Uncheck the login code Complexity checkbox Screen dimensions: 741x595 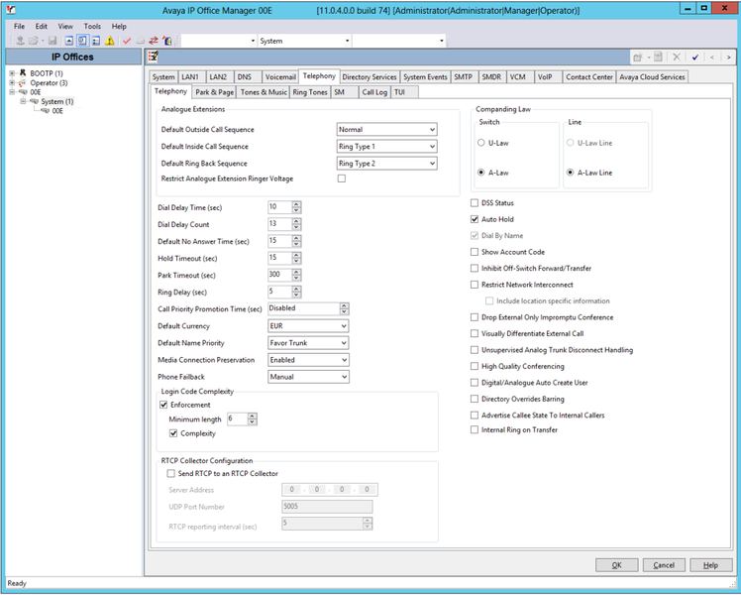pyautogui.click(x=173, y=433)
